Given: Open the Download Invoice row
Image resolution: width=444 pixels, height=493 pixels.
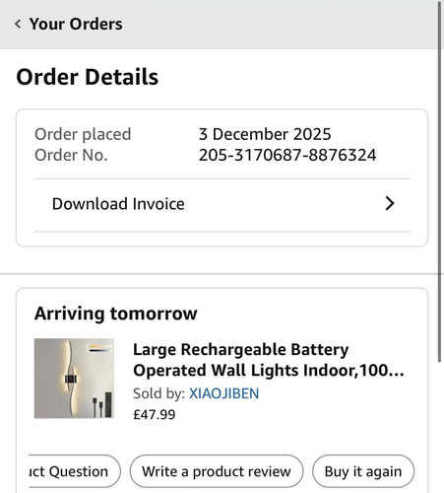Looking at the screenshot, I should [x=222, y=204].
